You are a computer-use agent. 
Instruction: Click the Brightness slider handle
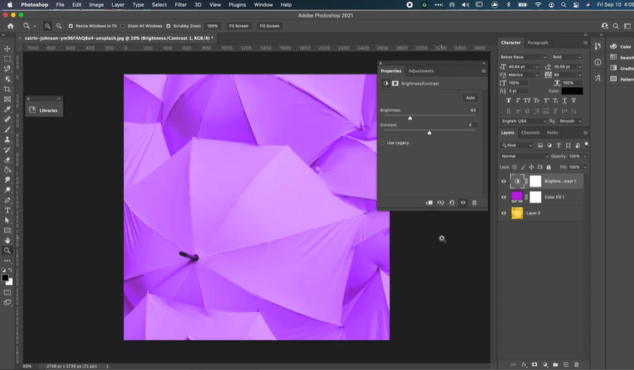point(410,117)
